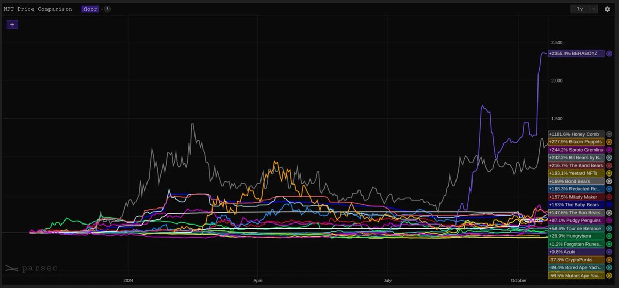Remove Yeetard NFTs series with its X icon
The image size is (619, 288).
(x=609, y=173)
